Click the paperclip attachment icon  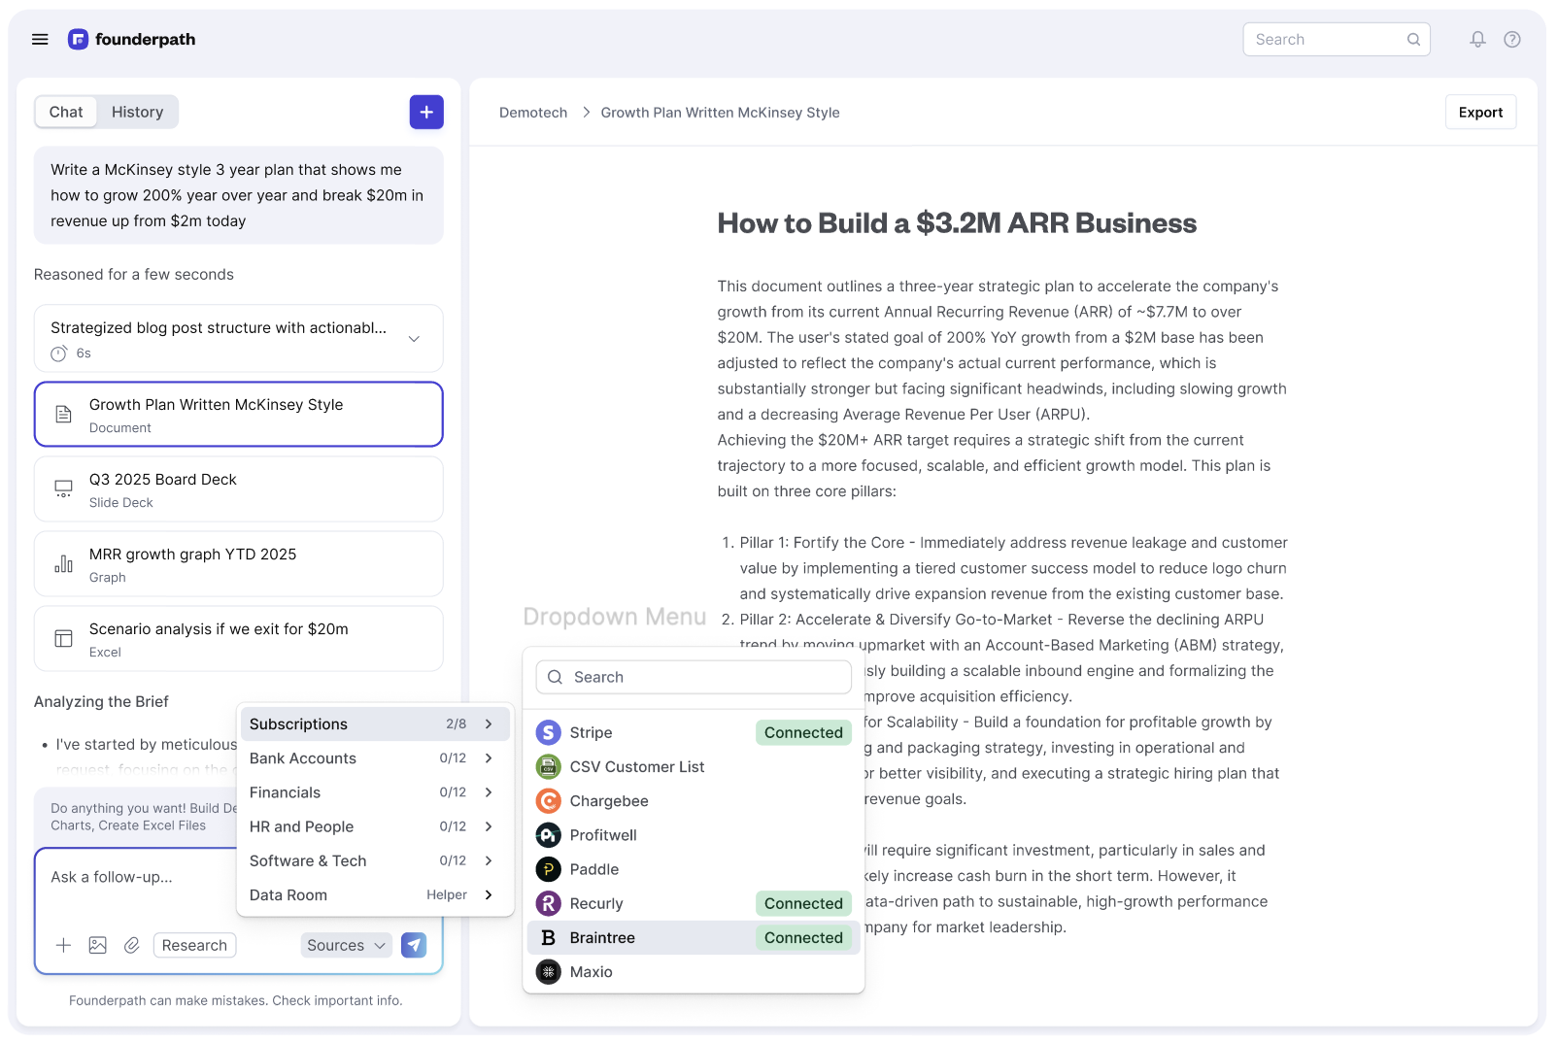coord(132,945)
